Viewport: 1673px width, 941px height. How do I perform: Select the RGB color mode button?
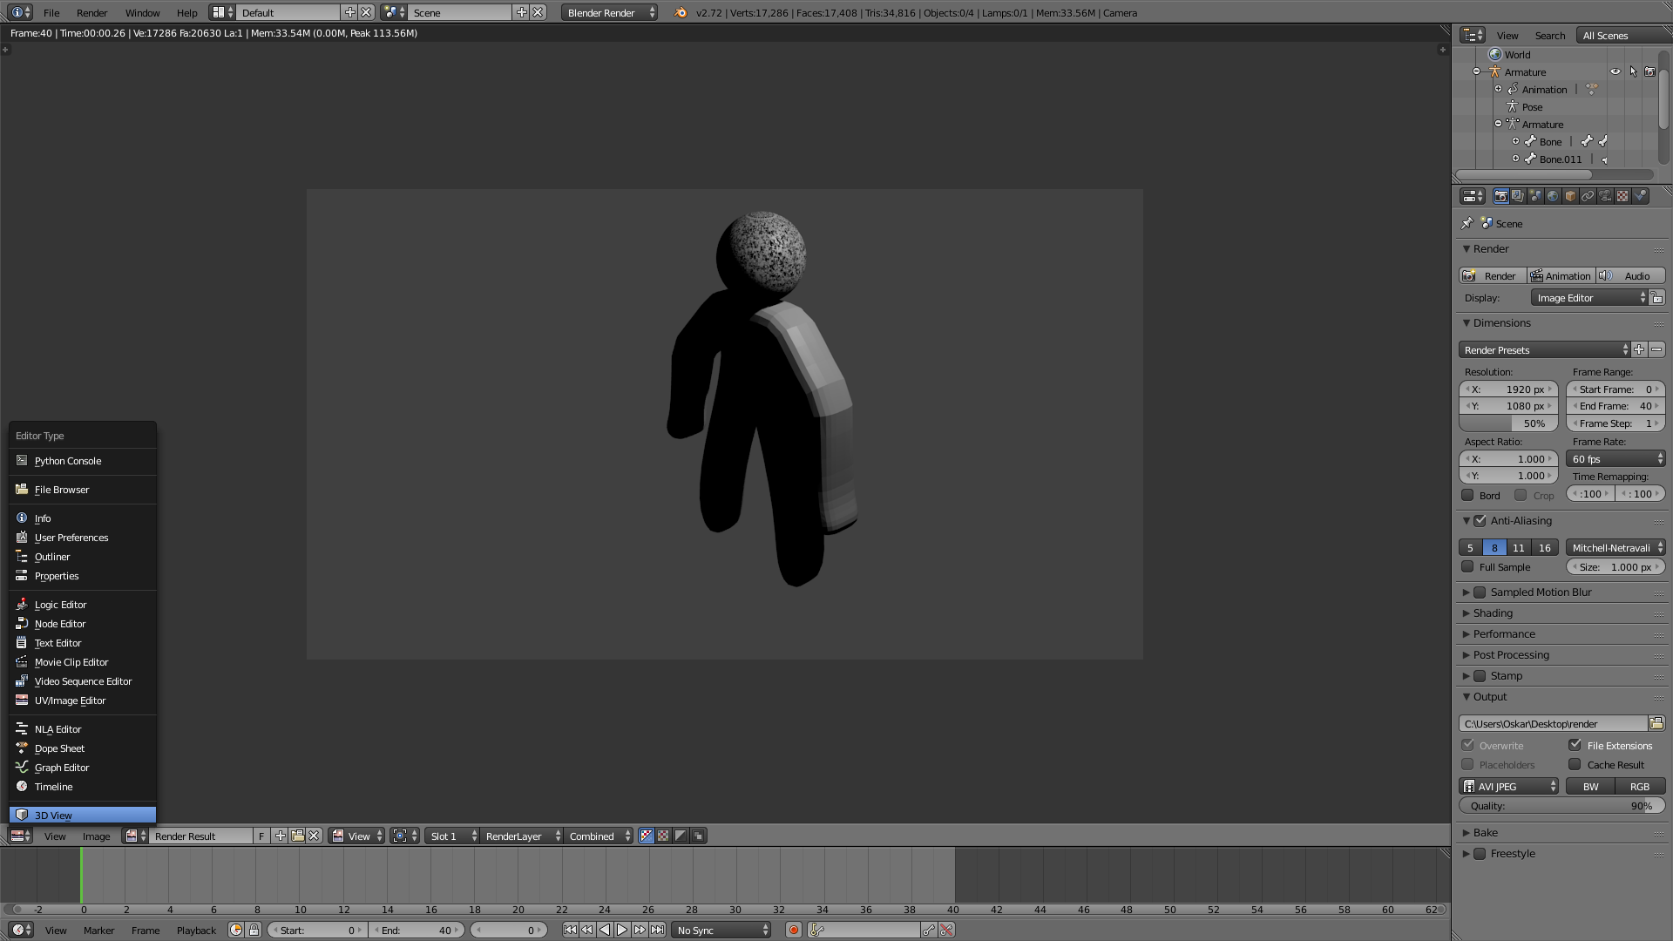[1639, 786]
